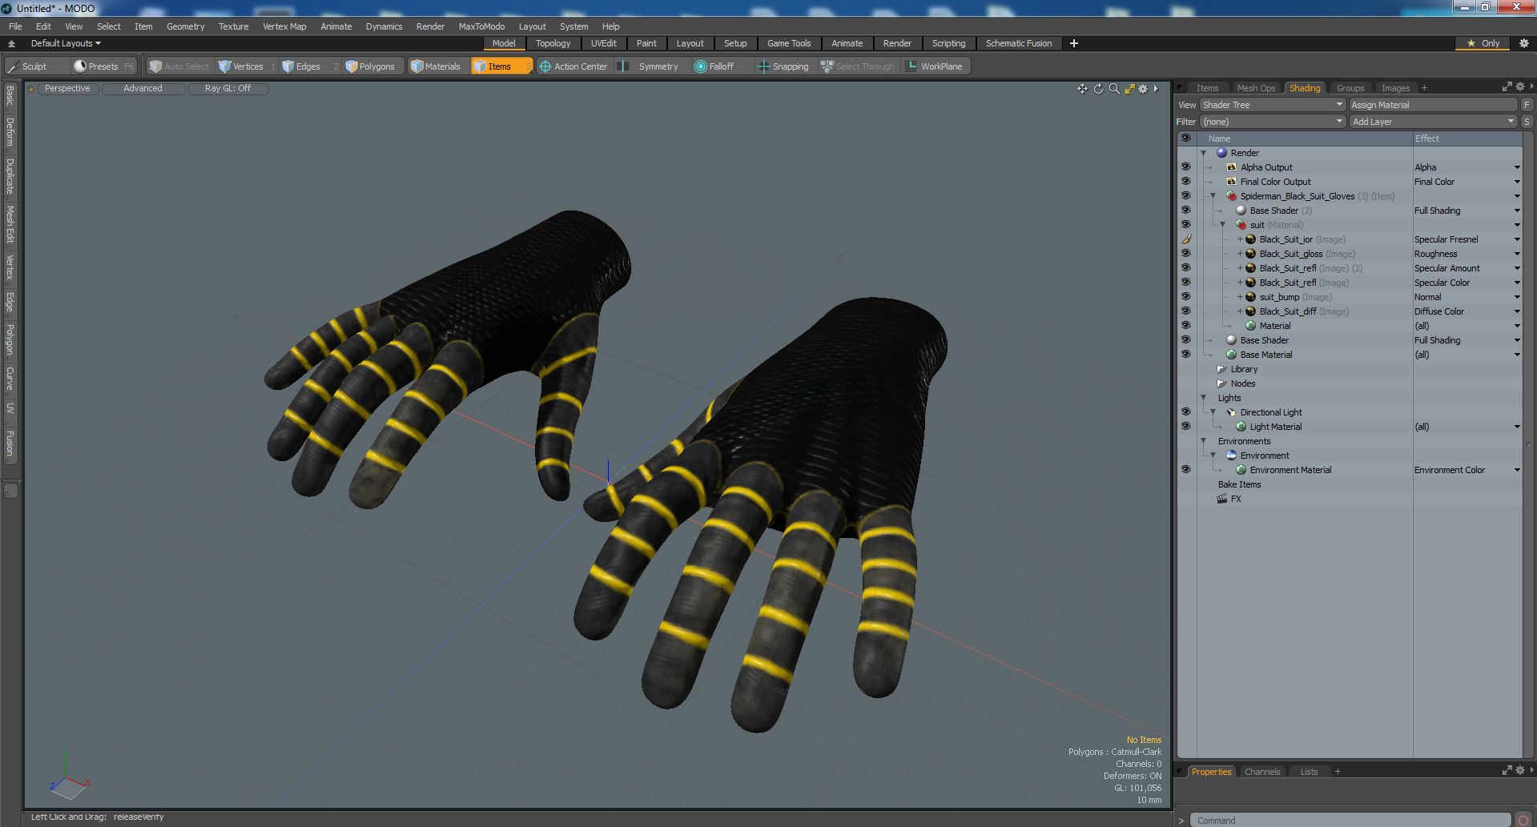This screenshot has height=827, width=1537.
Task: Click the viewport rotate icon
Action: 1098,89
